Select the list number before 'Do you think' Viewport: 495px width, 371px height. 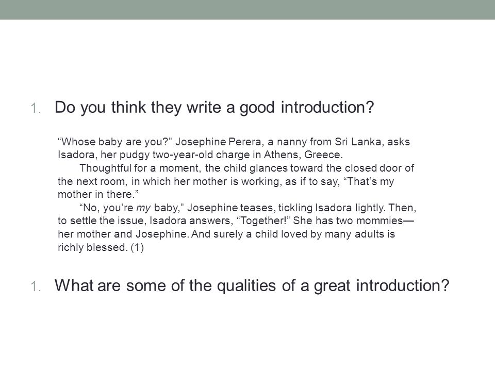(x=36, y=108)
